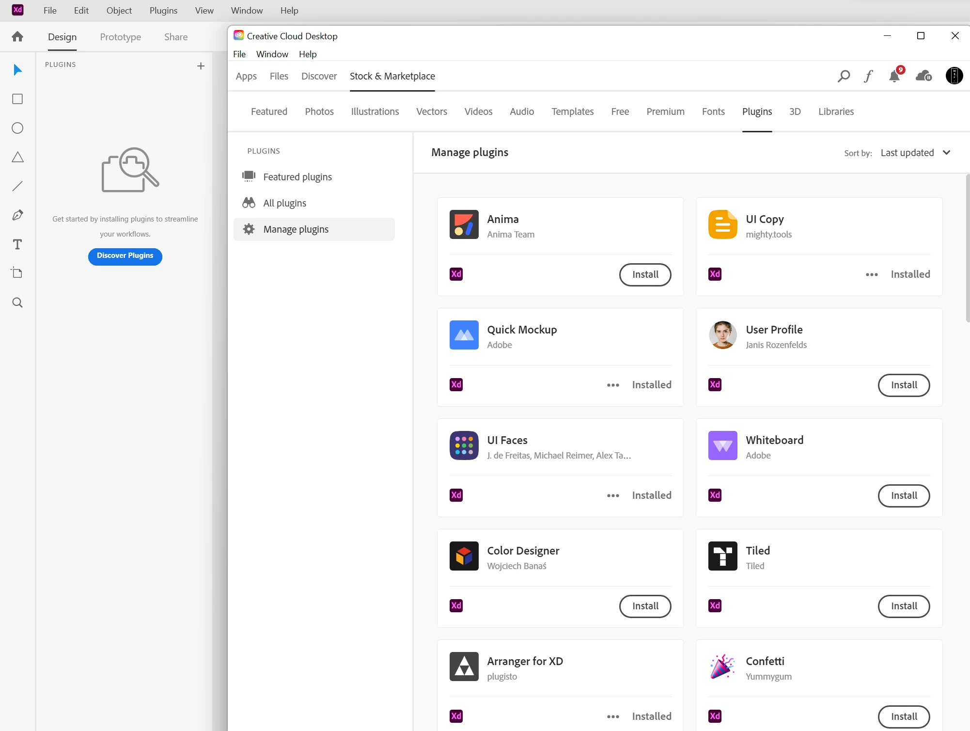Switch to the Prototype tab
Image resolution: width=970 pixels, height=731 pixels.
(120, 37)
